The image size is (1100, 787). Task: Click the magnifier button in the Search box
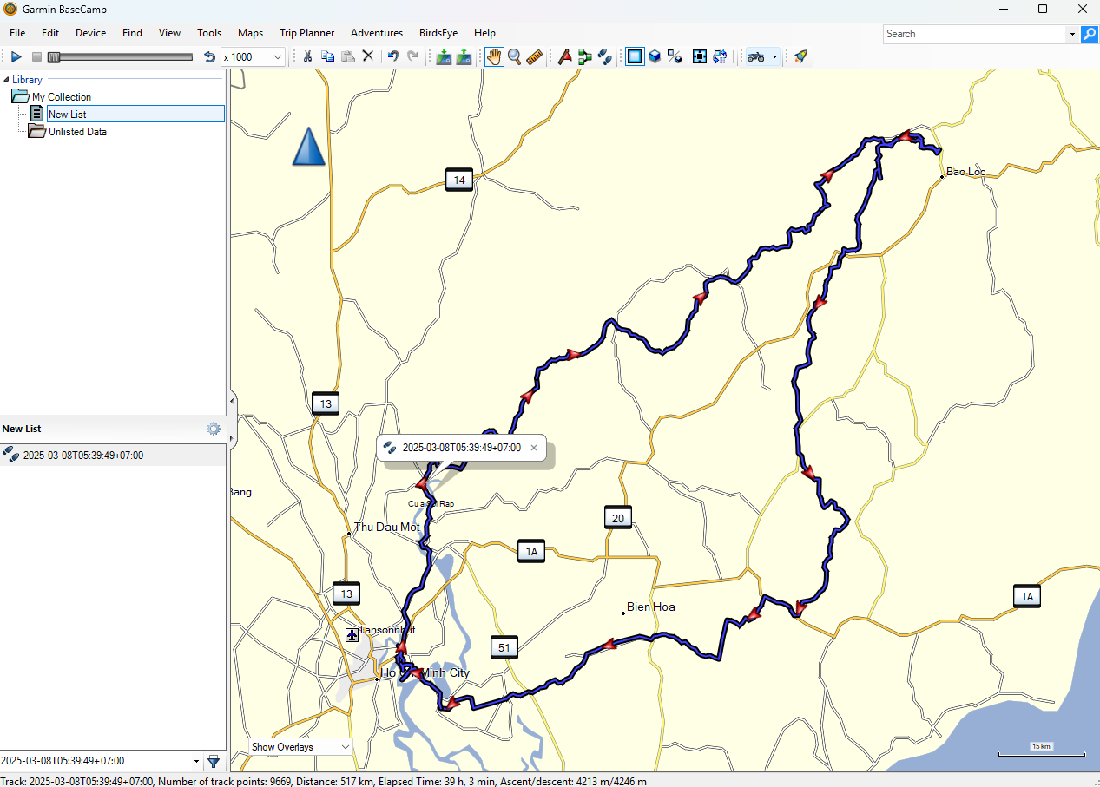1090,34
